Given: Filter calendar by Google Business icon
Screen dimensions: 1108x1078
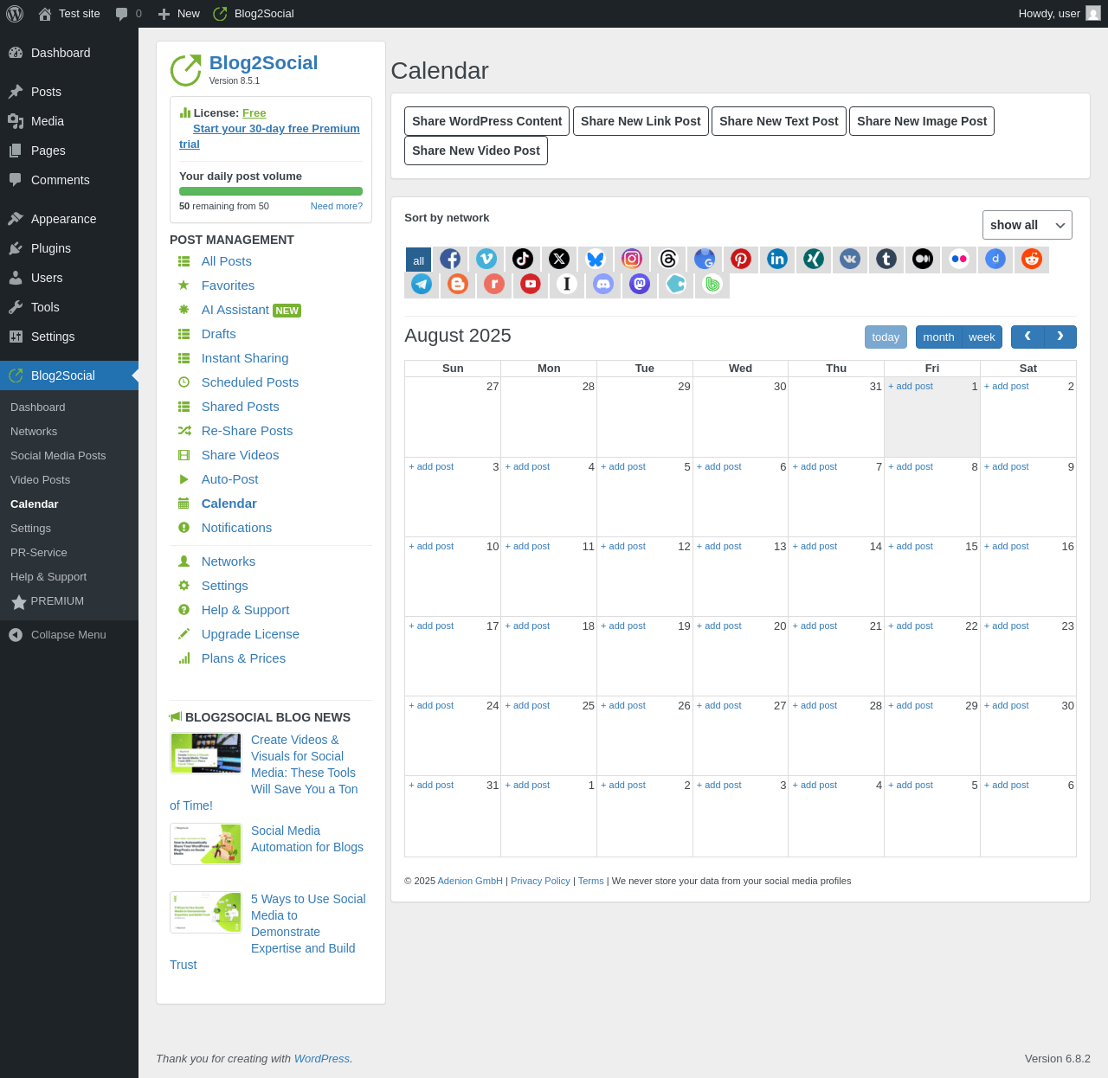Looking at the screenshot, I should pyautogui.click(x=705, y=259).
